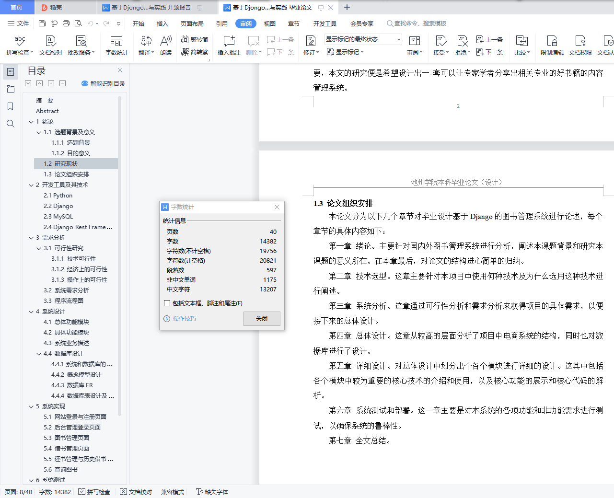Open the 文件 file menu

pos(18,23)
